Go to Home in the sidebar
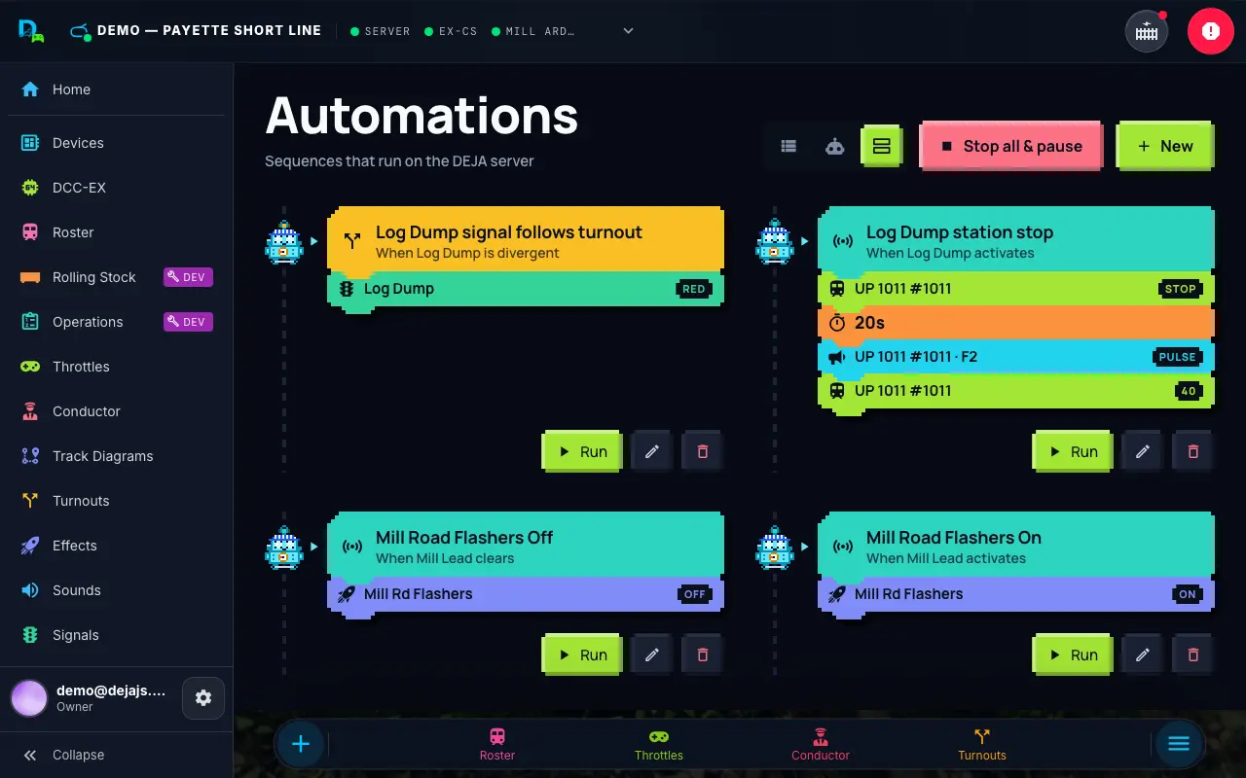Image resolution: width=1246 pixels, height=778 pixels. (x=117, y=89)
